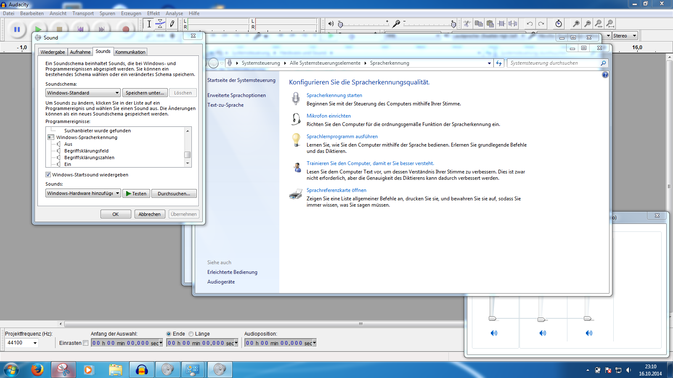Open the Spuren menu

coord(107,13)
